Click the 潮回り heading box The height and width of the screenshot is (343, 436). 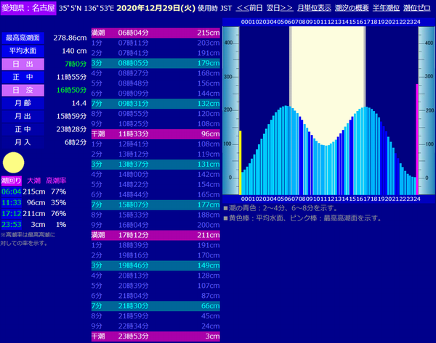click(11, 180)
